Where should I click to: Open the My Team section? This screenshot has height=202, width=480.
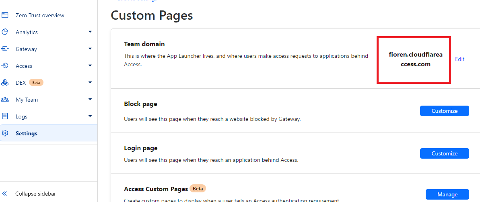(x=27, y=100)
